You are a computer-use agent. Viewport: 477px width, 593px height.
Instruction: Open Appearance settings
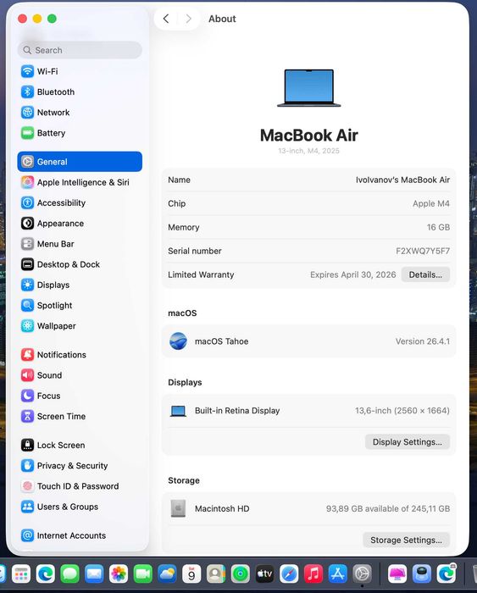80,223
